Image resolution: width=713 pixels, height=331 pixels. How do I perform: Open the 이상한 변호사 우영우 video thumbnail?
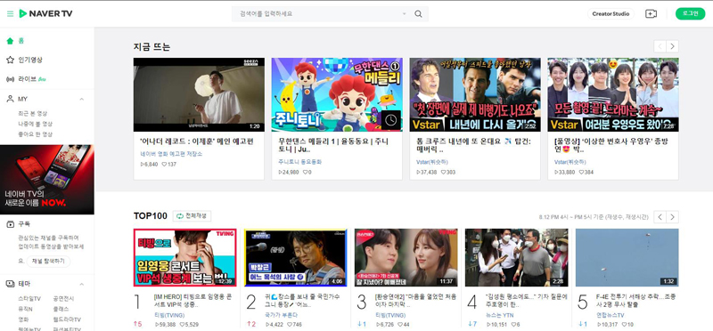point(613,94)
